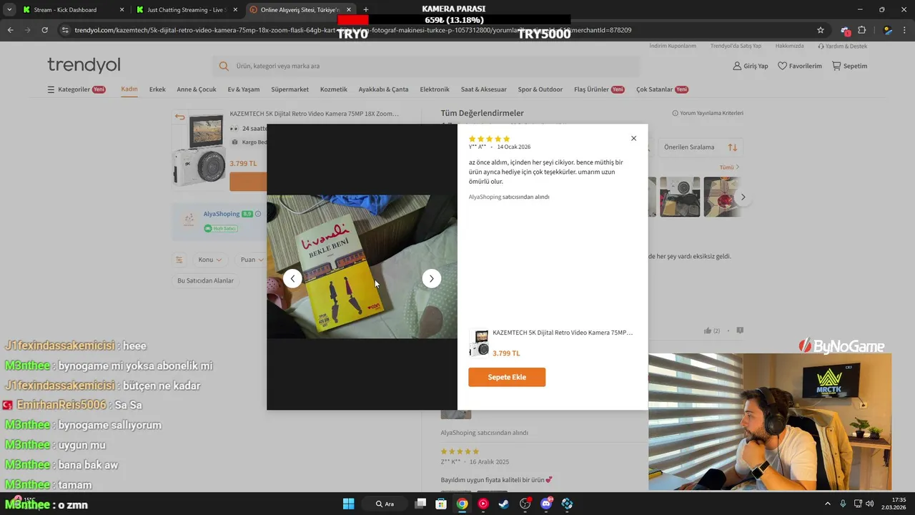Expand the Puan filter dropdown

[x=251, y=260]
